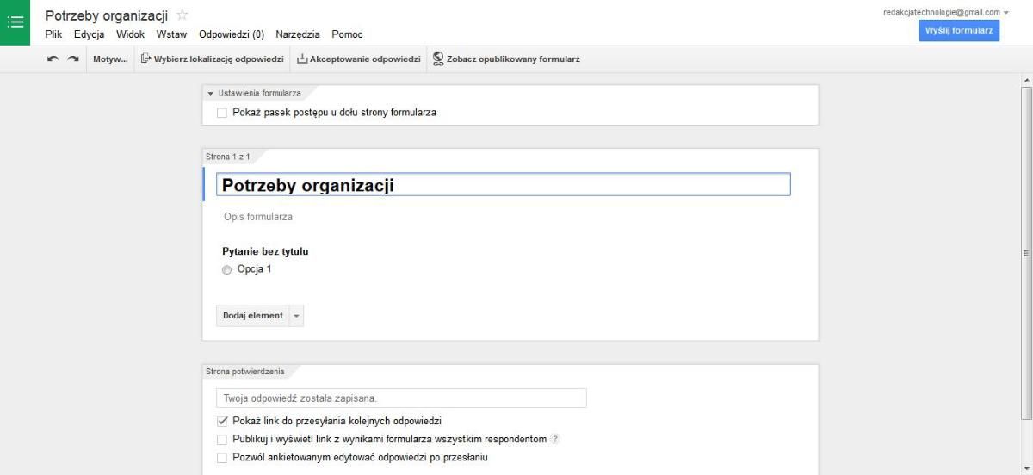Collapse the Ustawienia formularza section
Image resolution: width=1033 pixels, height=475 pixels.
(x=210, y=93)
